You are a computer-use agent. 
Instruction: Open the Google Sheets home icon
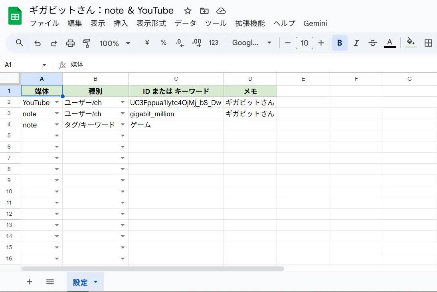[x=15, y=16]
